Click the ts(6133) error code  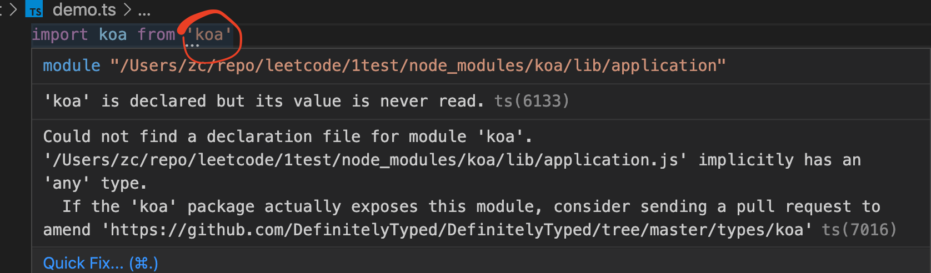tap(532, 101)
